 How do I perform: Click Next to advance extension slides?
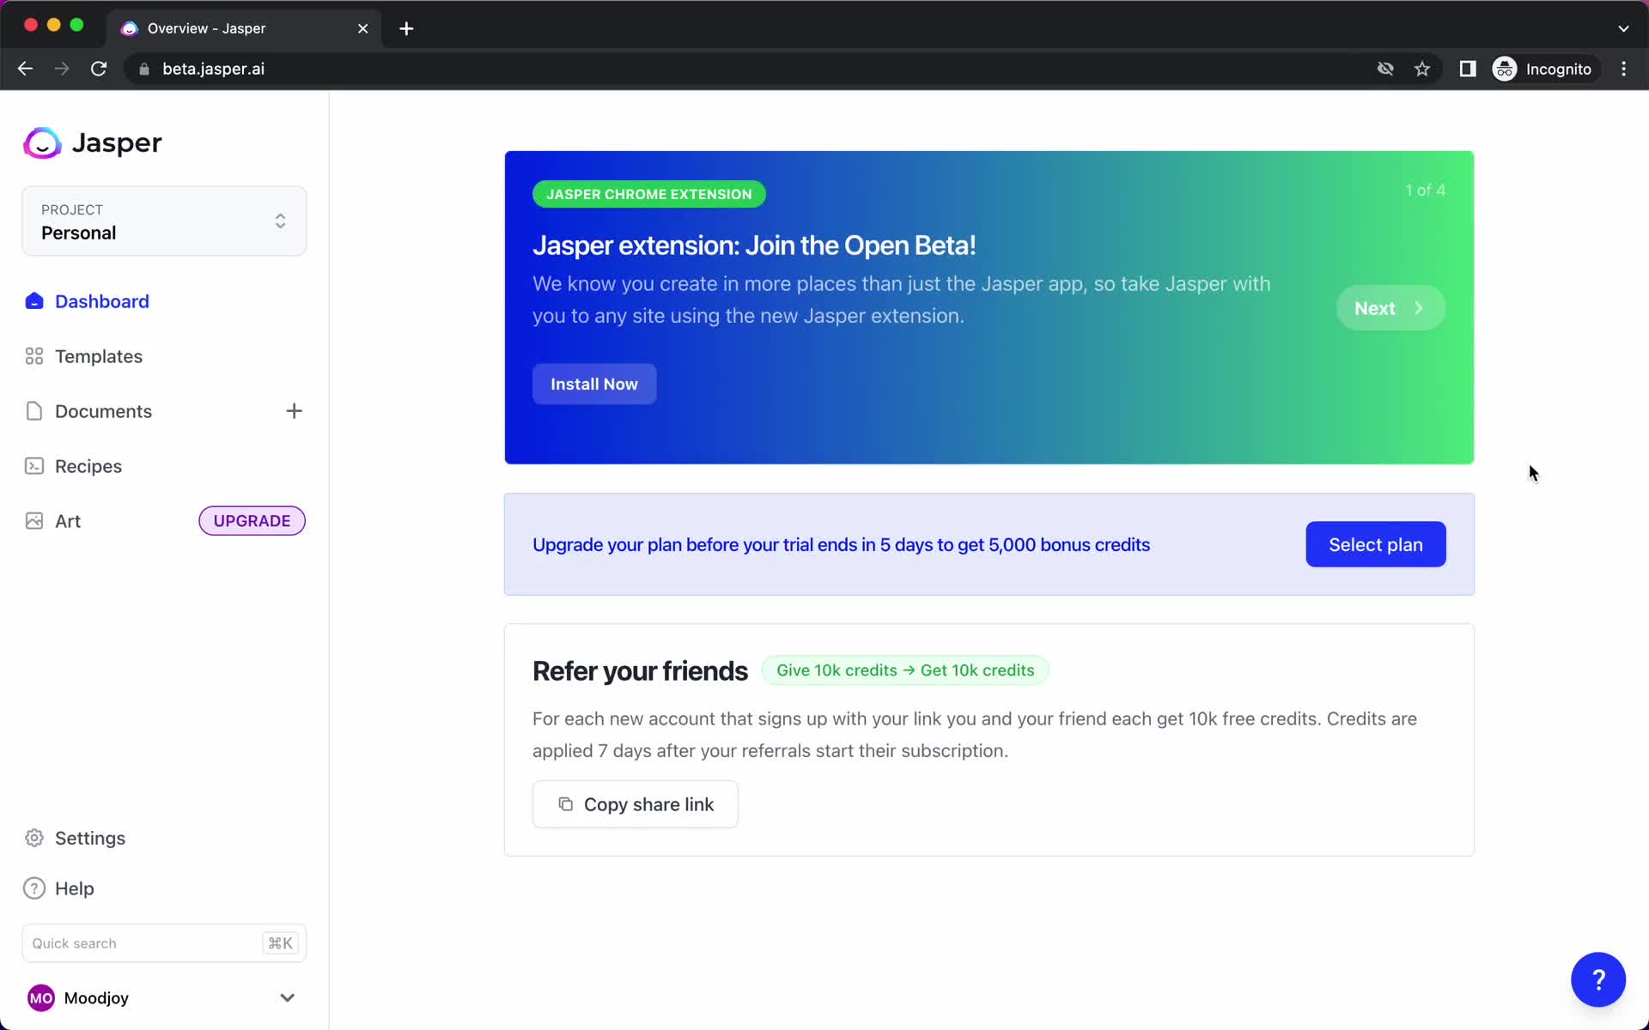tap(1389, 307)
